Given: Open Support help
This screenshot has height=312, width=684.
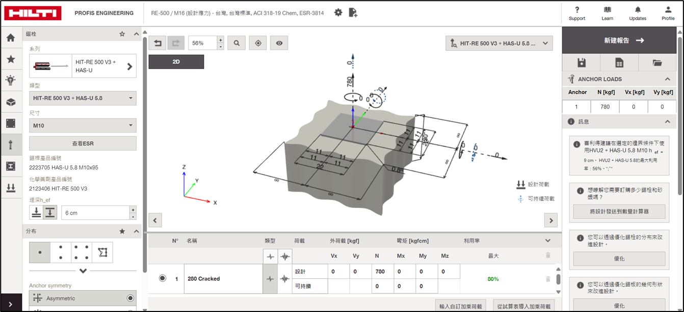Looking at the screenshot, I should click(x=577, y=13).
